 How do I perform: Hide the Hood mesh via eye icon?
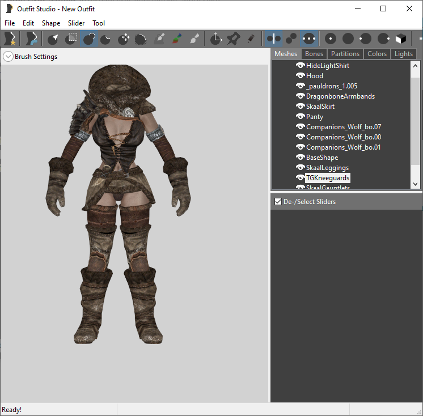(300, 75)
